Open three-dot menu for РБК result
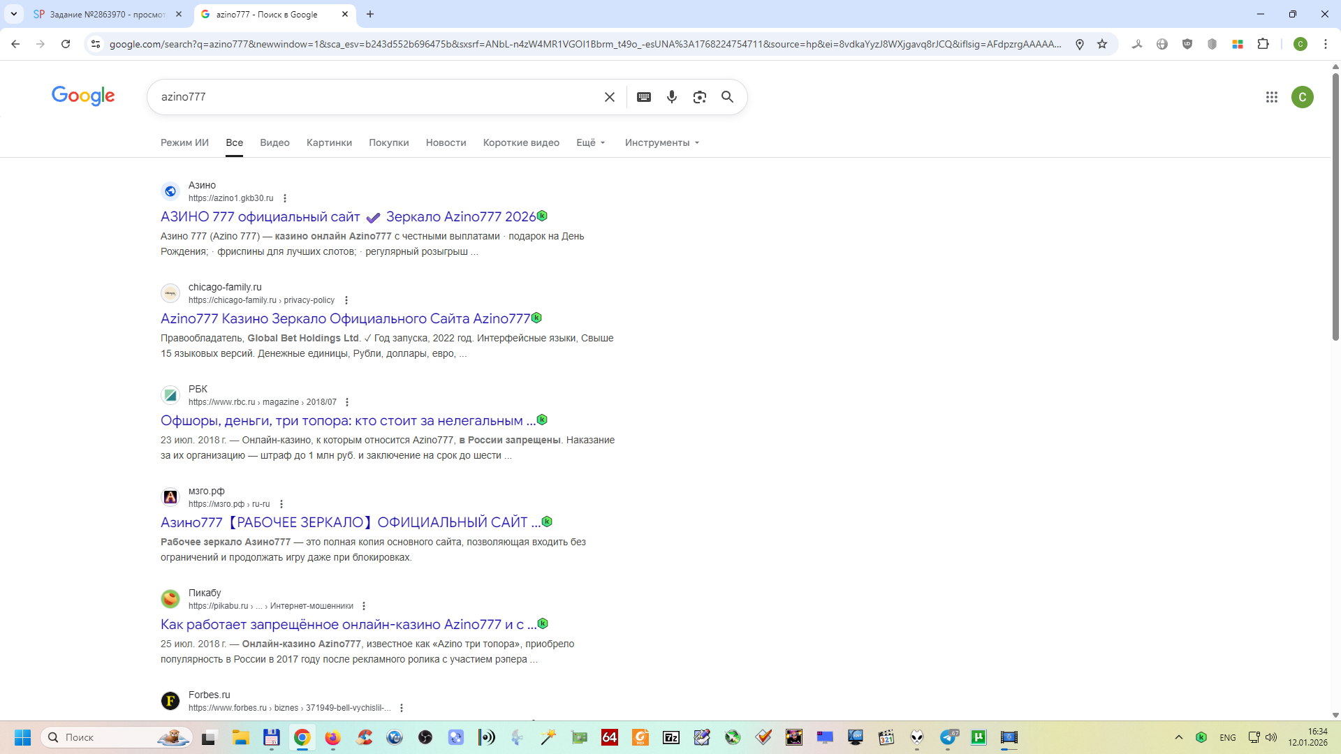Image resolution: width=1341 pixels, height=754 pixels. coord(347,402)
